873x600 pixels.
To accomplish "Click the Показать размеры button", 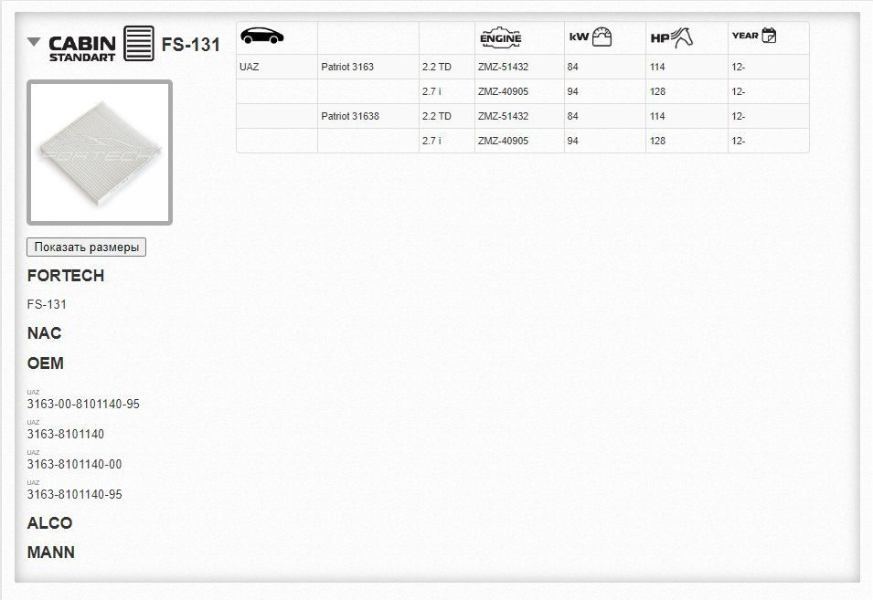I will (86, 247).
